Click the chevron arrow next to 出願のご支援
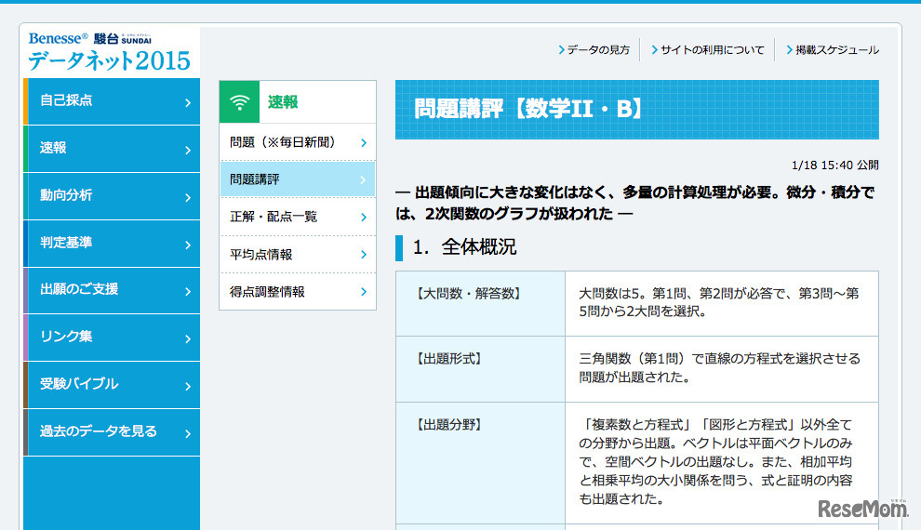 click(x=188, y=292)
